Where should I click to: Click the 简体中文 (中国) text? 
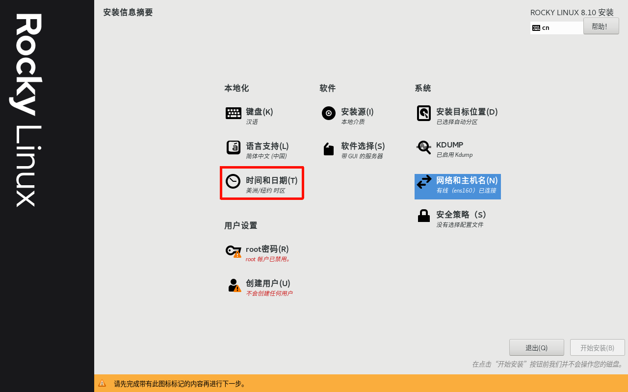pyautogui.click(x=266, y=156)
